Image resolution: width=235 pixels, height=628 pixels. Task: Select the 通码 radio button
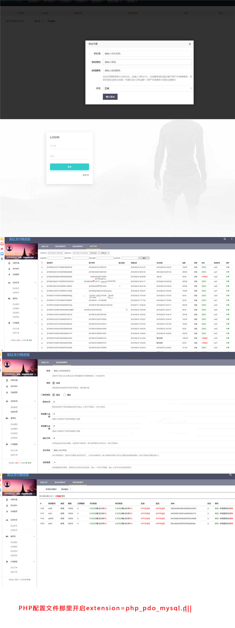click(64, 395)
